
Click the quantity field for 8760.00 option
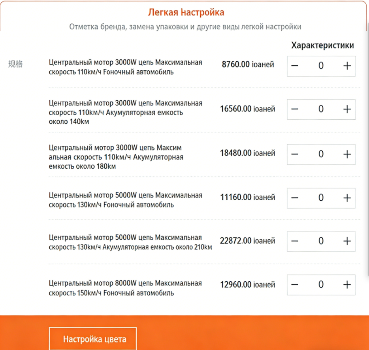(321, 66)
